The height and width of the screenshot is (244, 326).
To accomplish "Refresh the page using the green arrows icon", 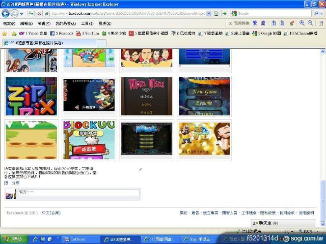I will click(31, 14).
